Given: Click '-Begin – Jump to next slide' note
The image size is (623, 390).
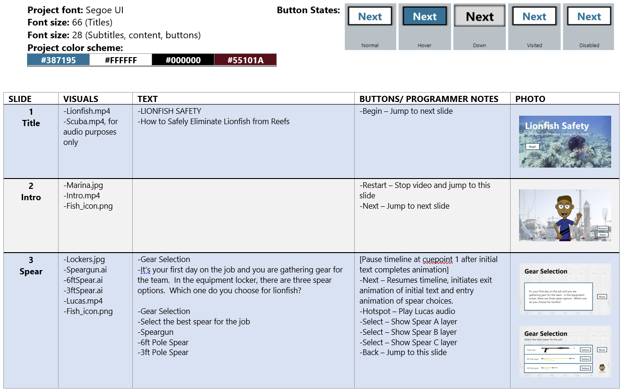Looking at the screenshot, I should 406,111.
